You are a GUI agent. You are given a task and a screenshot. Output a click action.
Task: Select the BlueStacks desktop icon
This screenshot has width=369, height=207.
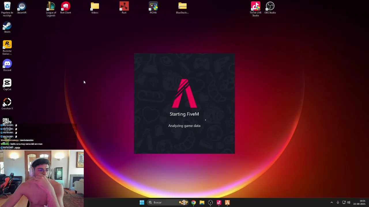pos(182,8)
